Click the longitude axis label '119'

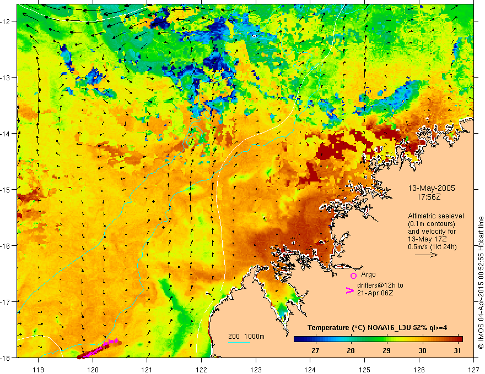point(39,370)
